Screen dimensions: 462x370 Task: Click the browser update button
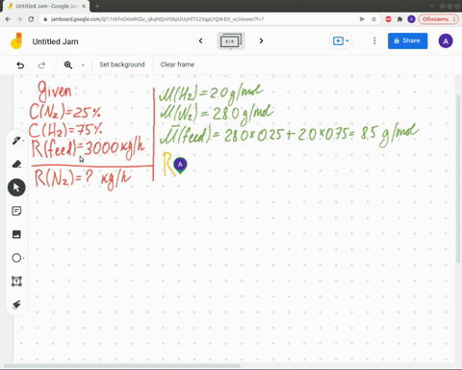tap(439, 19)
